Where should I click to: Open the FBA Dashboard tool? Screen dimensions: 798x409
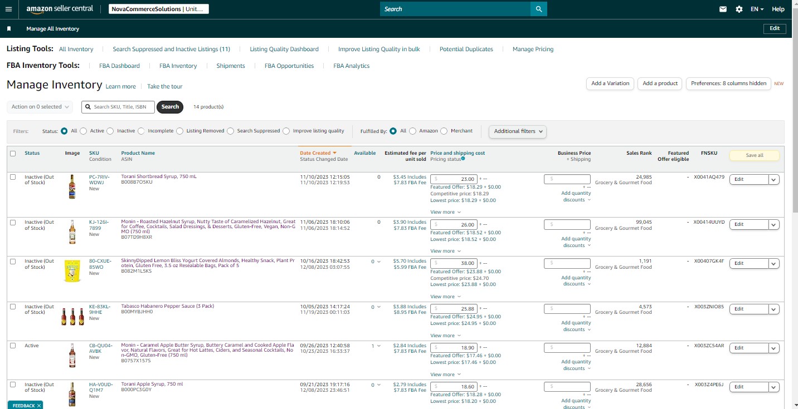[119, 66]
